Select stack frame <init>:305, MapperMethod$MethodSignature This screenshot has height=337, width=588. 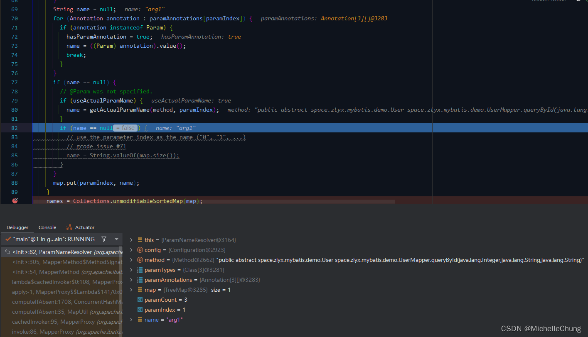coord(62,262)
